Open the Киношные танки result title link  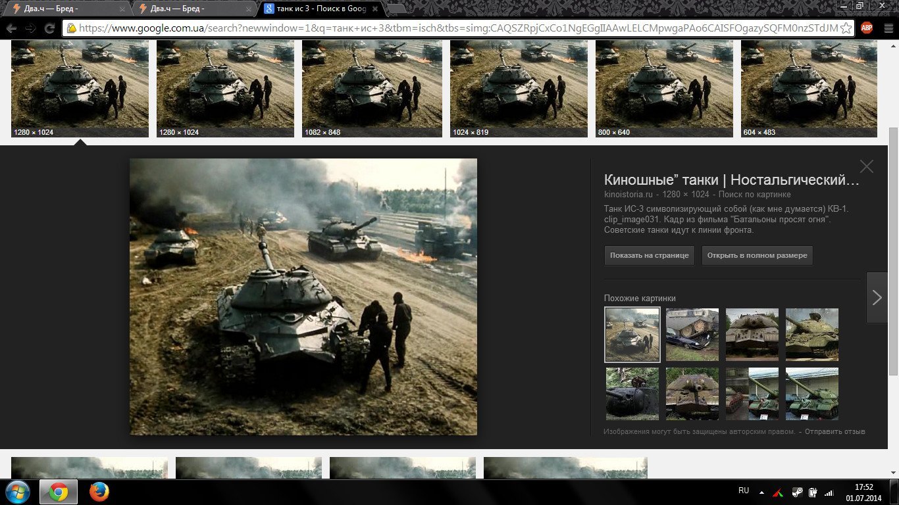click(x=732, y=180)
